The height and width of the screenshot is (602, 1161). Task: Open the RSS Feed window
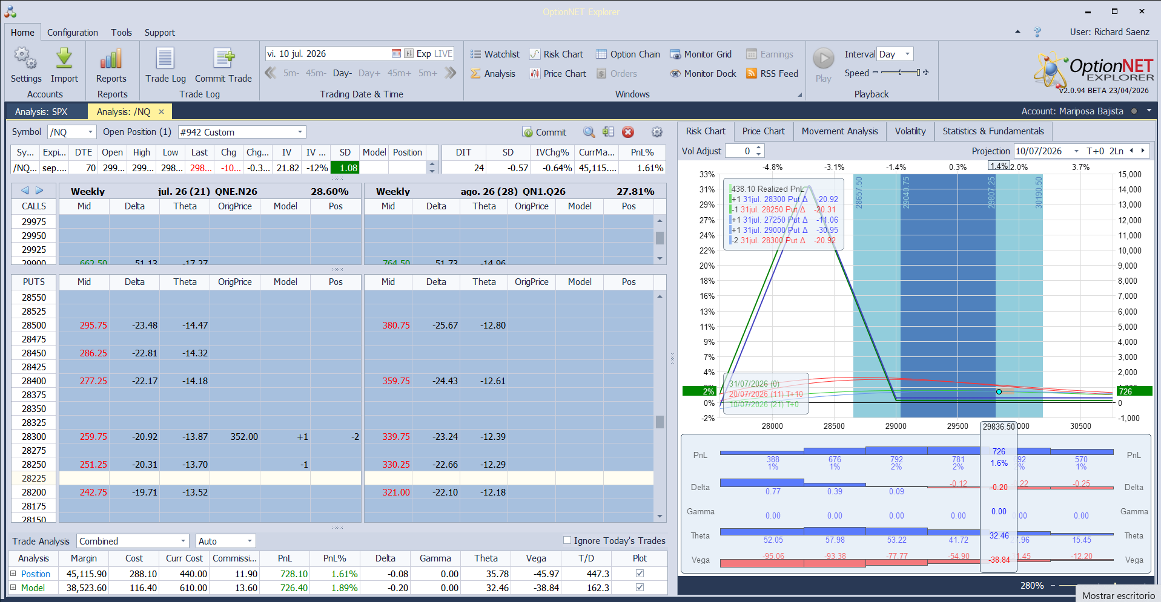pyautogui.click(x=772, y=74)
